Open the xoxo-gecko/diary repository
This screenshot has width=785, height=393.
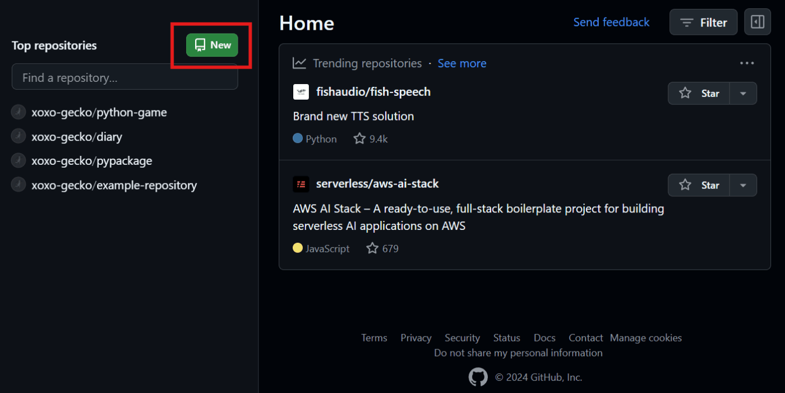(x=77, y=136)
